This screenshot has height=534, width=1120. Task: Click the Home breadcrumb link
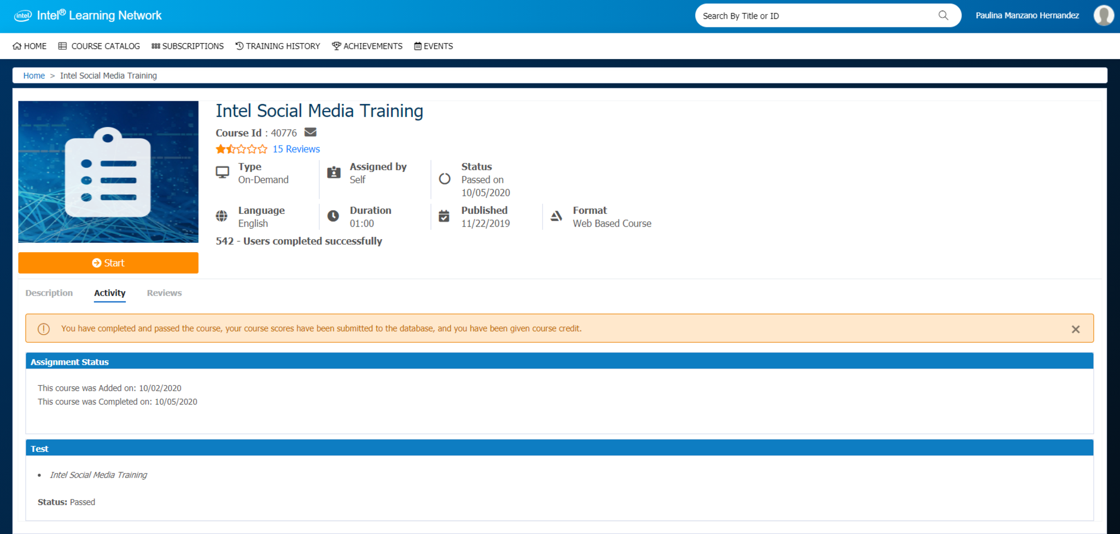[34, 76]
